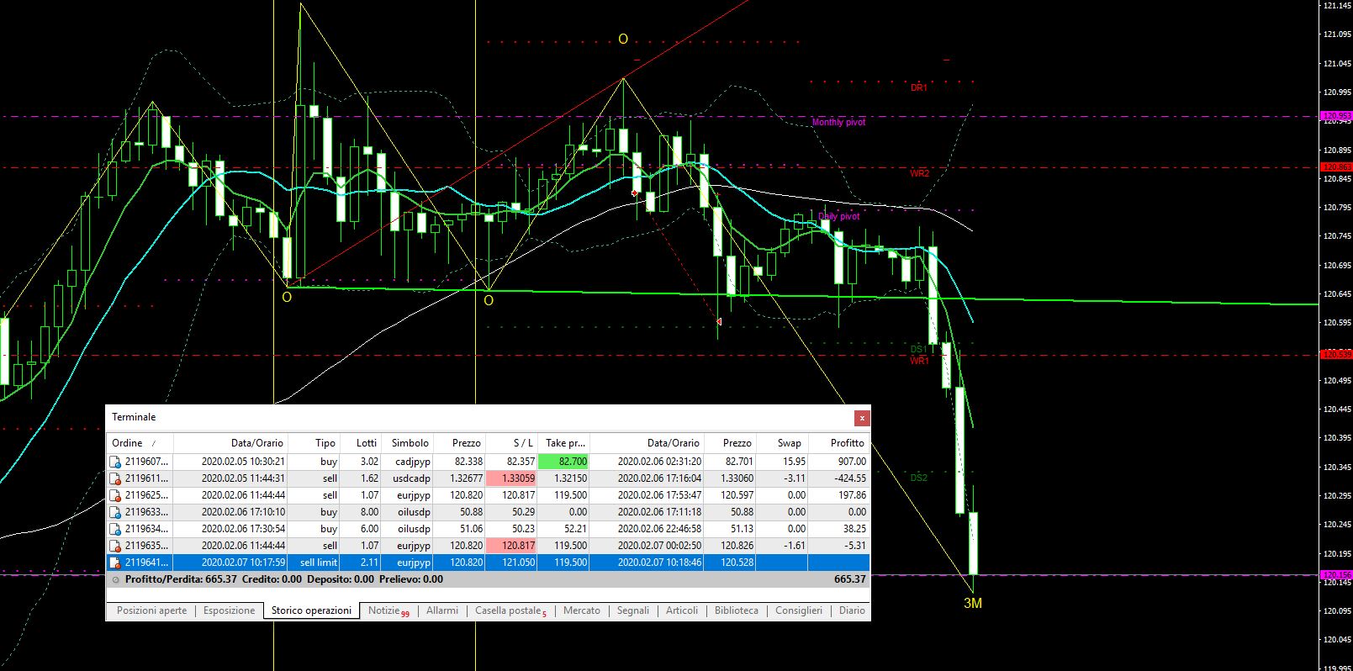Open the Consiglieri tab
Screen dimensions: 1353x671
799,610
